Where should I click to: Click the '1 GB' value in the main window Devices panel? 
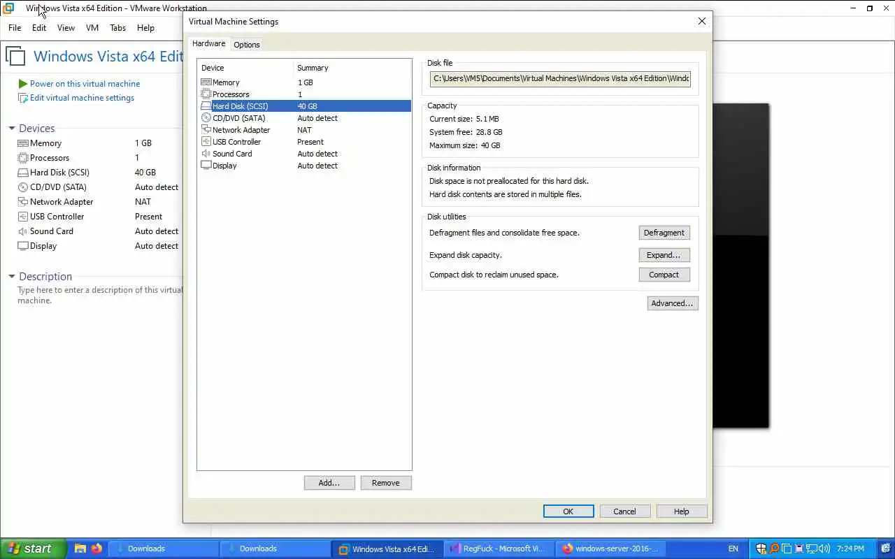coord(143,143)
